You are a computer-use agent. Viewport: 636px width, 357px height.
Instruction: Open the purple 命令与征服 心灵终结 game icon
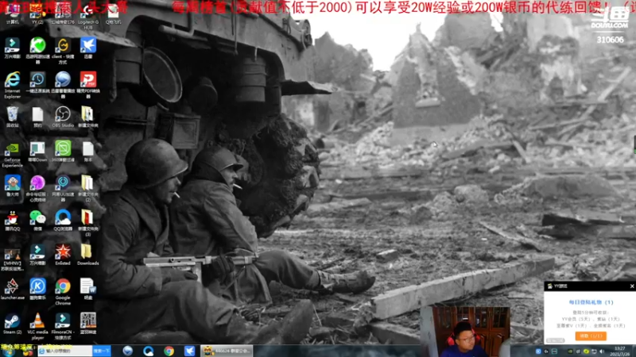pos(37,188)
